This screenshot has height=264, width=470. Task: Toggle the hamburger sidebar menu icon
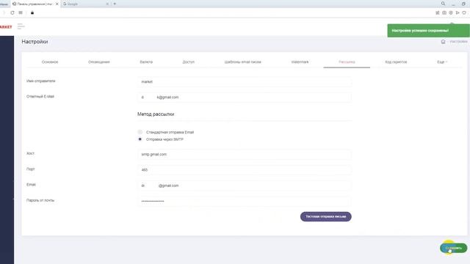(21, 26)
